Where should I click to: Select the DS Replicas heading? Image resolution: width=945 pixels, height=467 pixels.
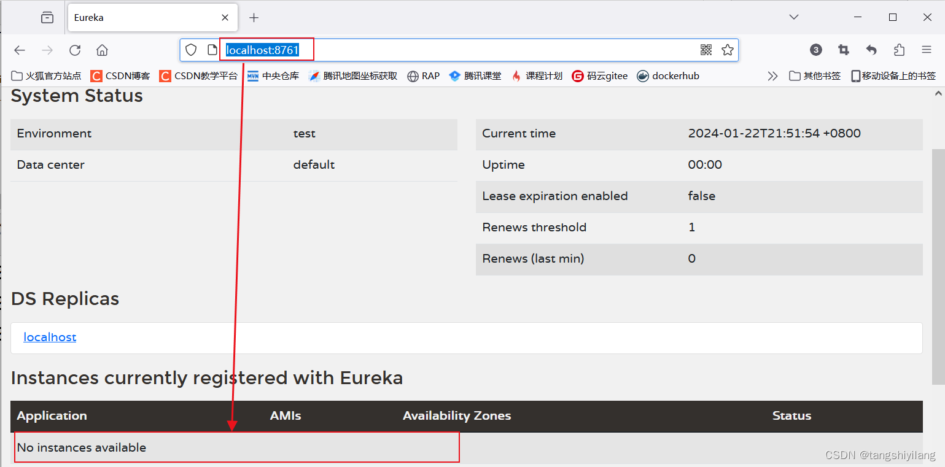coord(65,299)
